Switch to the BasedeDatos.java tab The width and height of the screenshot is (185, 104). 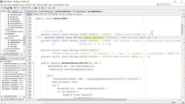[47, 12]
